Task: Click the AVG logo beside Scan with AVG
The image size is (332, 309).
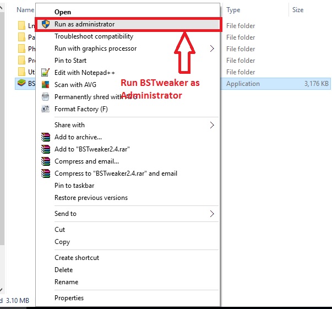Action: (45, 84)
